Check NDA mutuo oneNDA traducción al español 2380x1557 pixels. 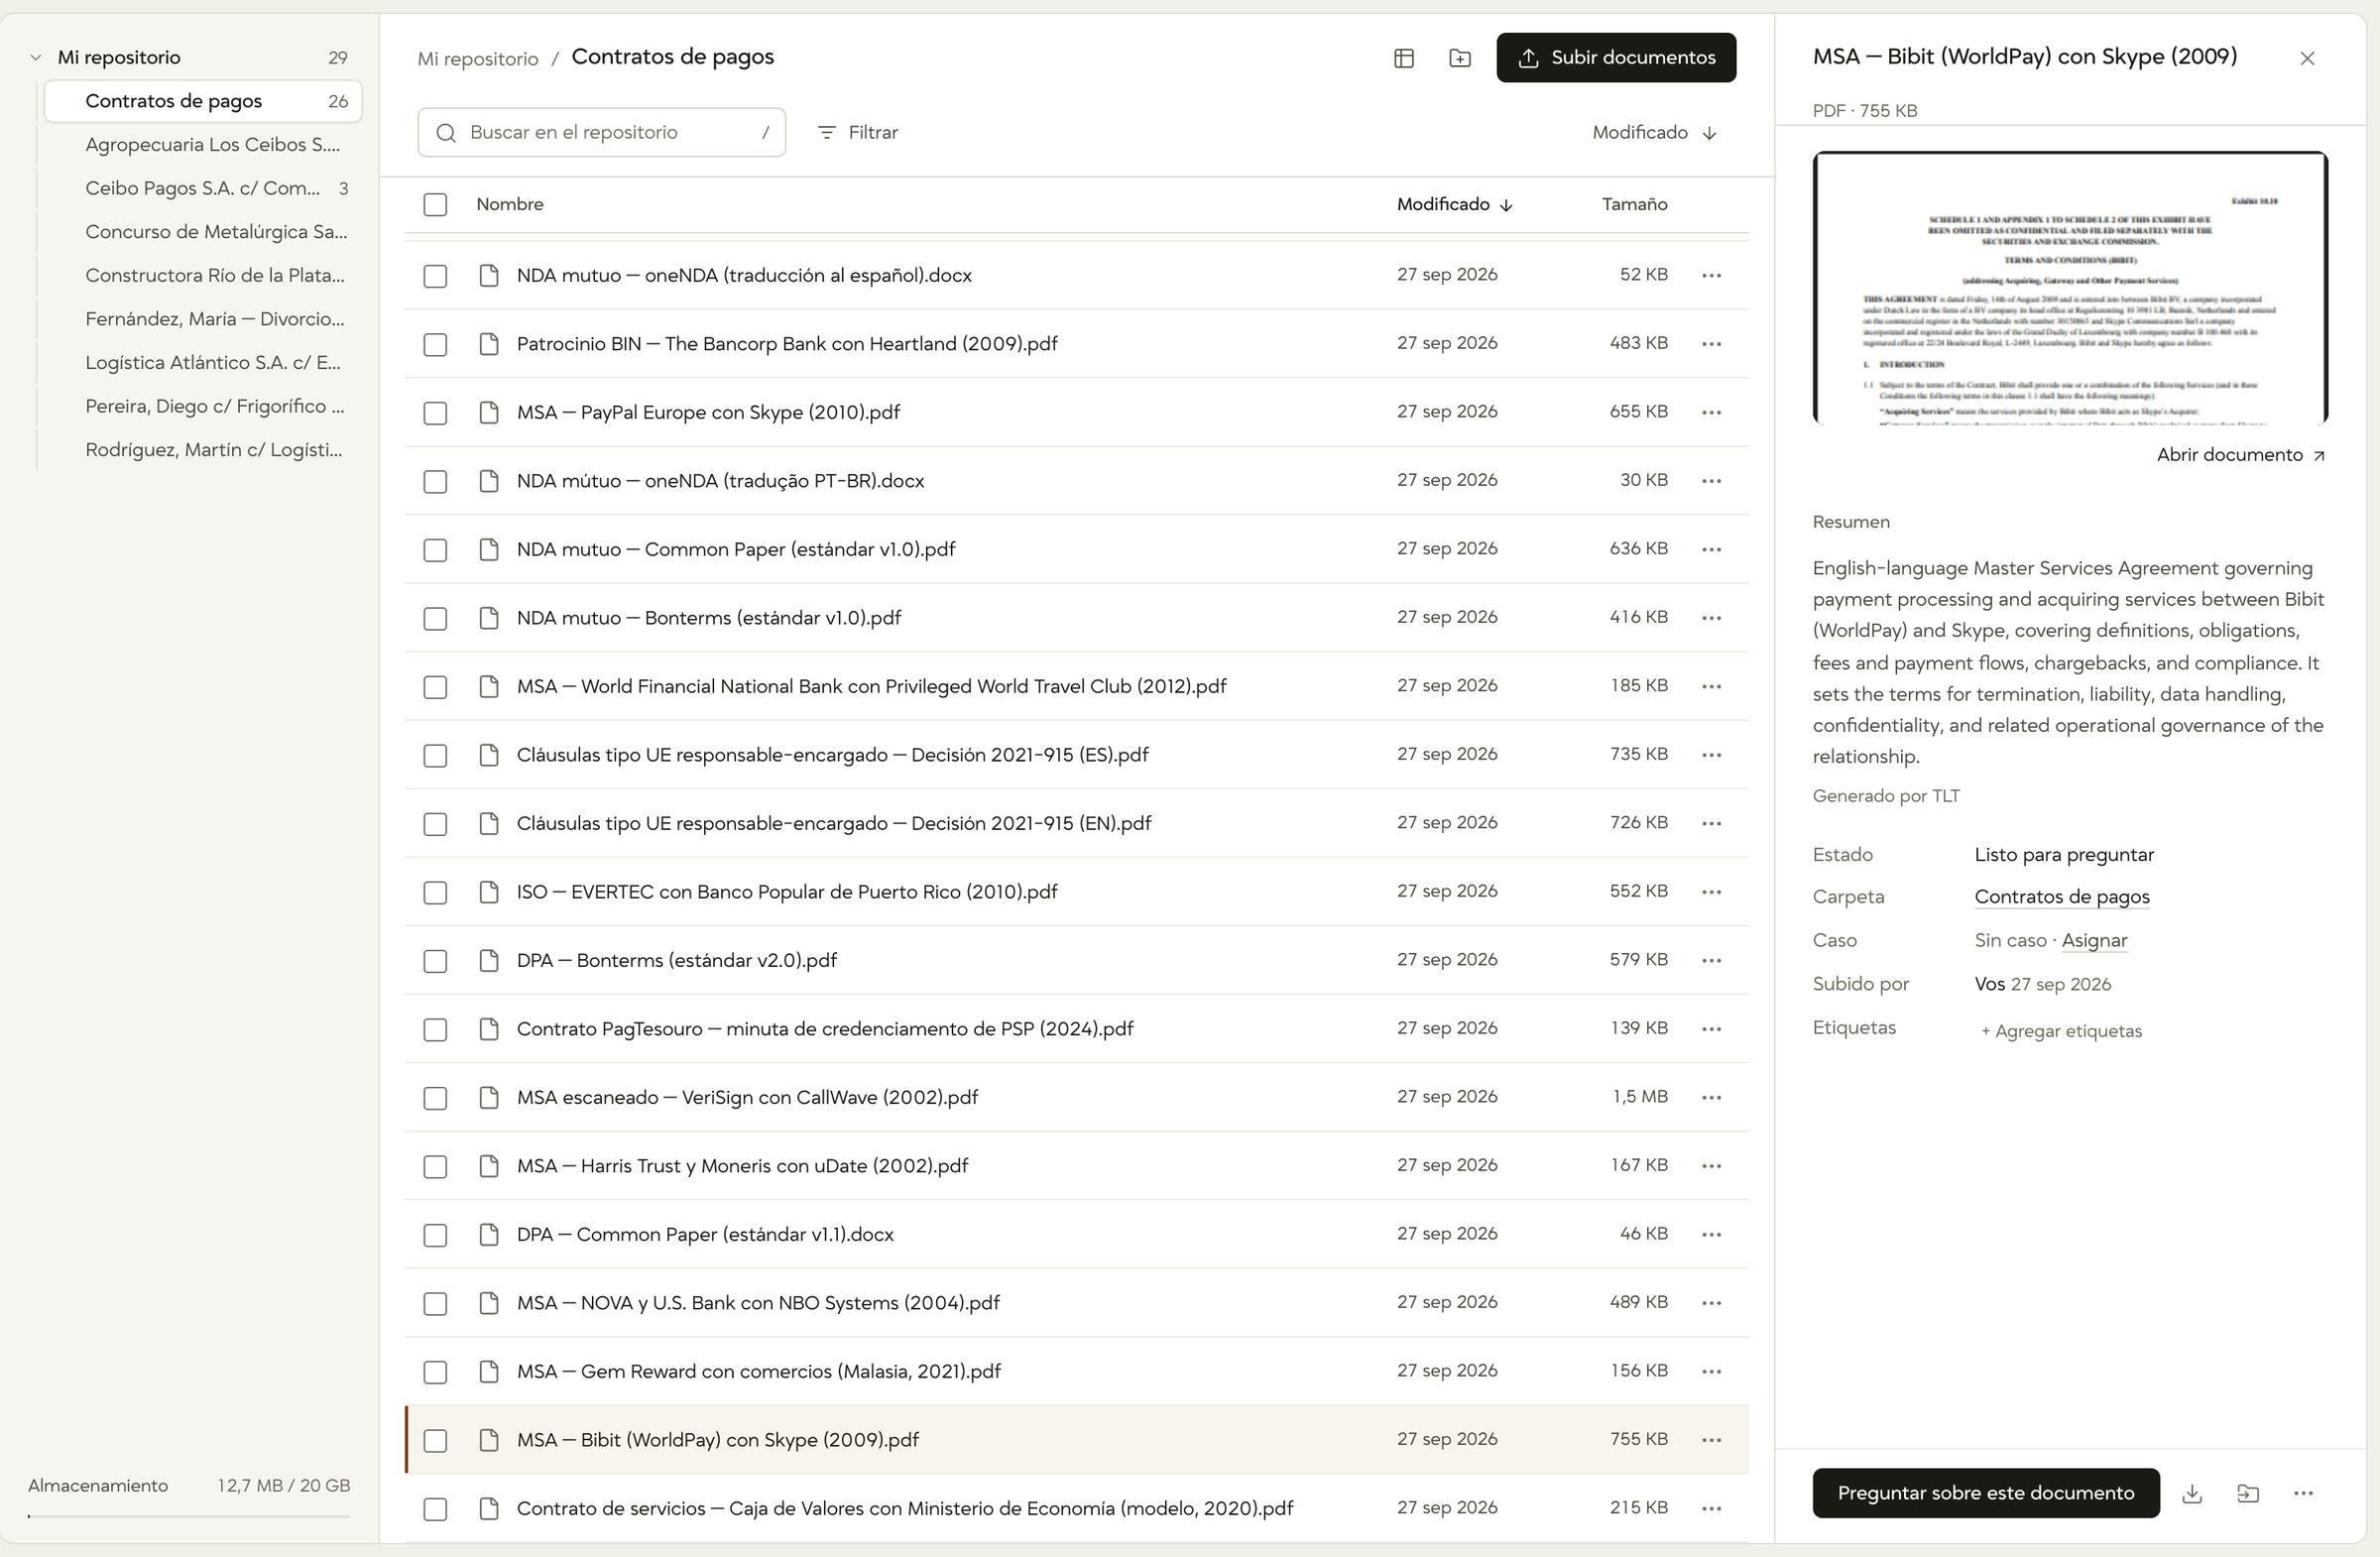click(x=435, y=276)
